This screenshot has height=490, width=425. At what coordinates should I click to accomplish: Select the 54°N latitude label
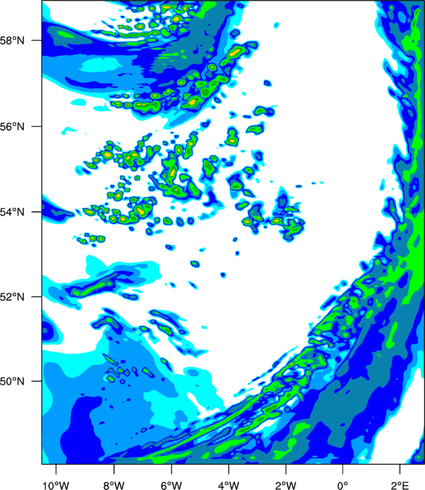pyautogui.click(x=12, y=212)
